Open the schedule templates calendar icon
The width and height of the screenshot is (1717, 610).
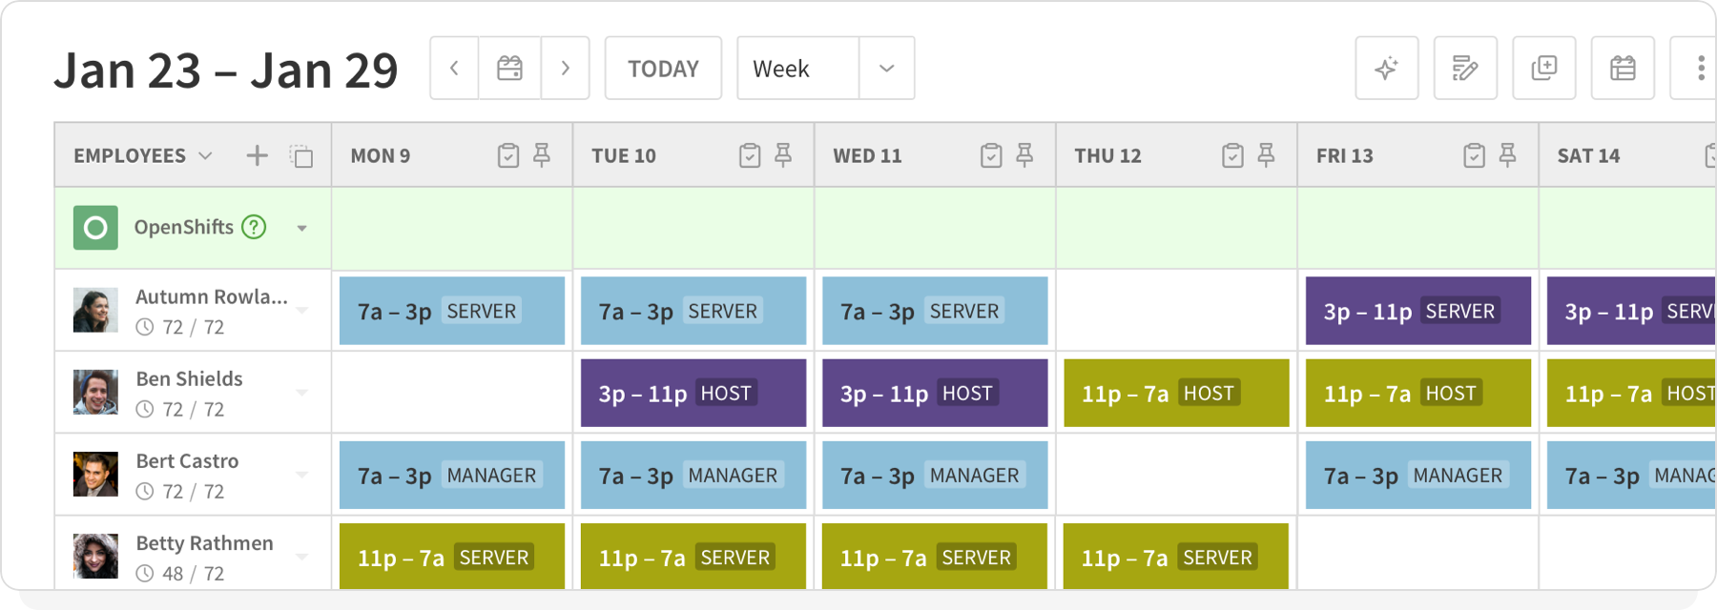[x=1622, y=68]
